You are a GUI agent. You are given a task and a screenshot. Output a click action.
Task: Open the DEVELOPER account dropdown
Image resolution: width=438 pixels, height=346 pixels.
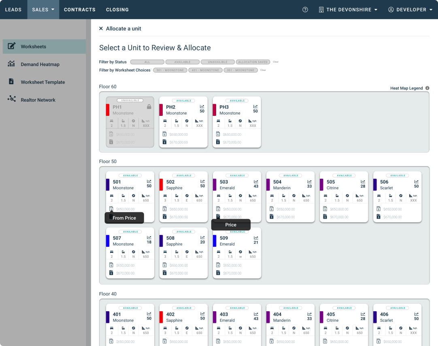410,9
